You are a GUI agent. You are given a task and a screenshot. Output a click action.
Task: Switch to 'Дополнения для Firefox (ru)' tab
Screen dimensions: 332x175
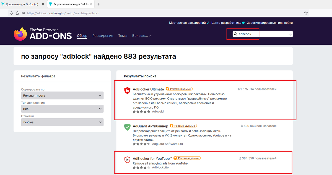pyautogui.click(x=23, y=4)
